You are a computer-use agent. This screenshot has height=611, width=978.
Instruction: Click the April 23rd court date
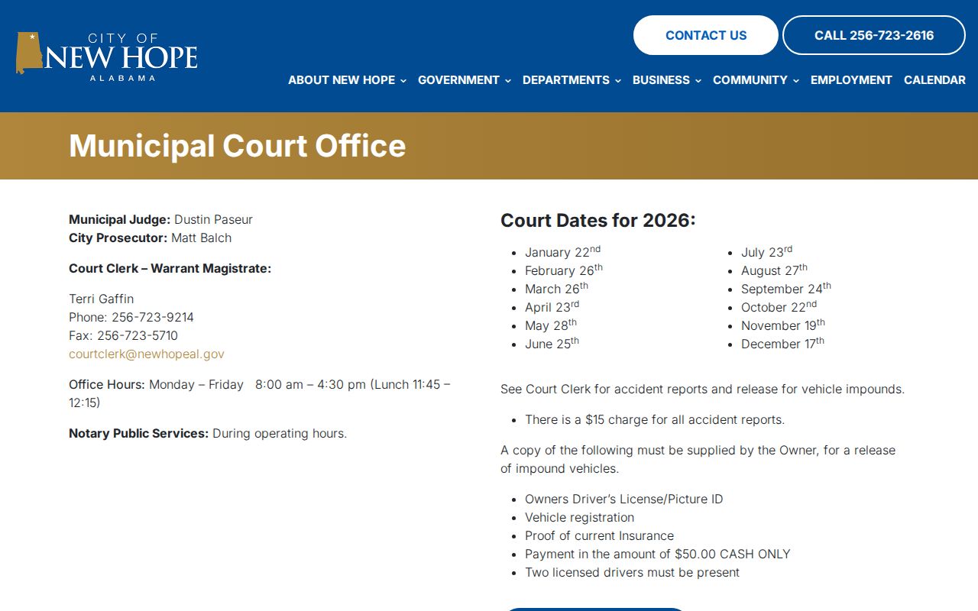point(552,307)
